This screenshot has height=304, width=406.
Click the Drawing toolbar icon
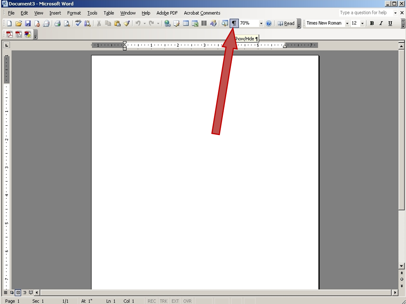click(x=213, y=23)
